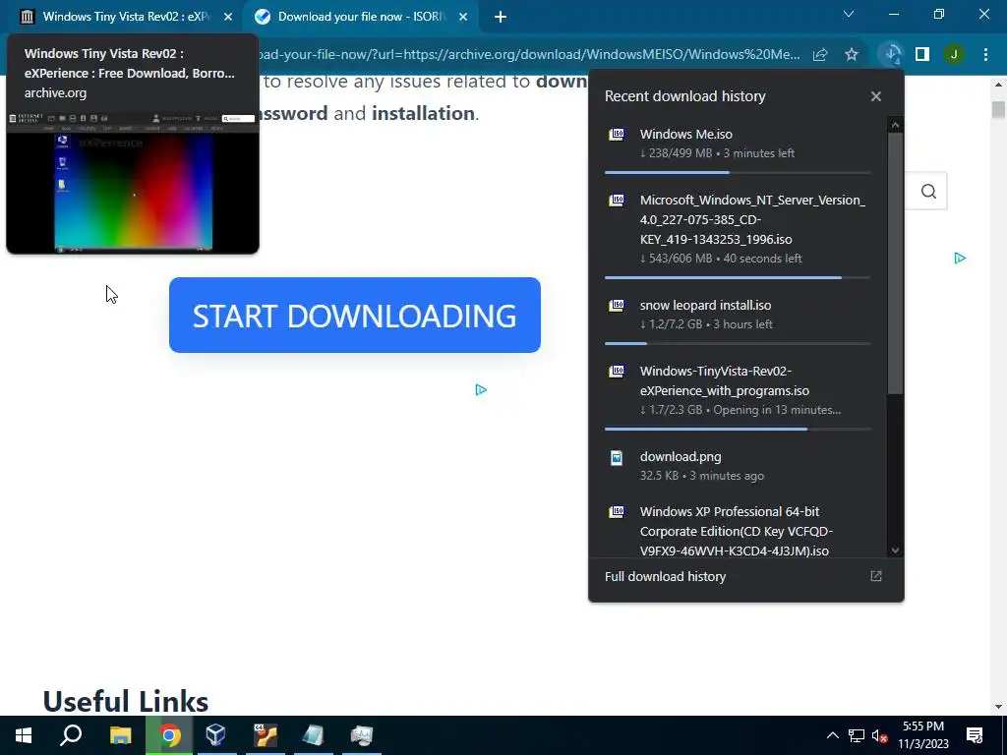Click the address bar URL
Image resolution: width=1007 pixels, height=755 pixels.
pyautogui.click(x=530, y=55)
